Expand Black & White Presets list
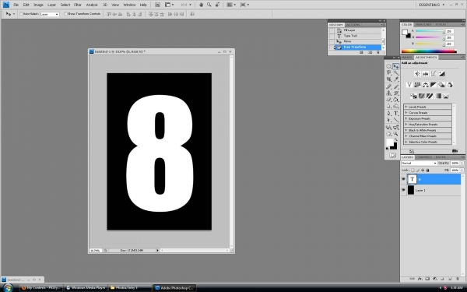Viewport: 467px width, 292px height. tap(406, 130)
